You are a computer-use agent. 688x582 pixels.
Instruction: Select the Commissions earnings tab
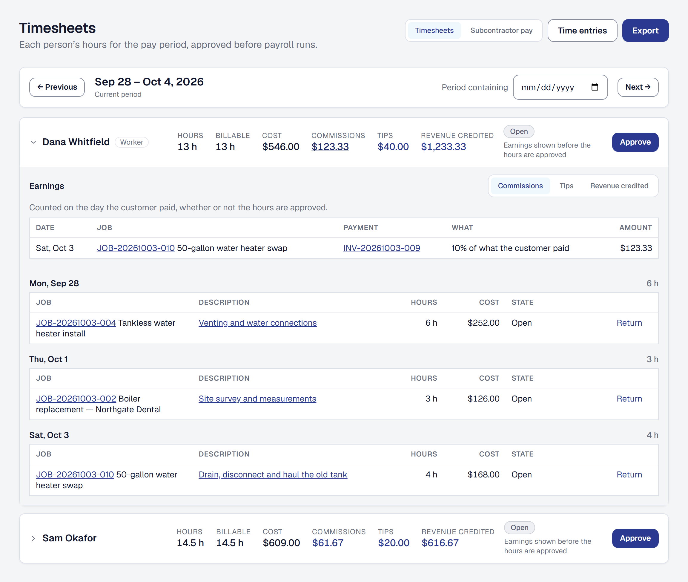tap(520, 186)
